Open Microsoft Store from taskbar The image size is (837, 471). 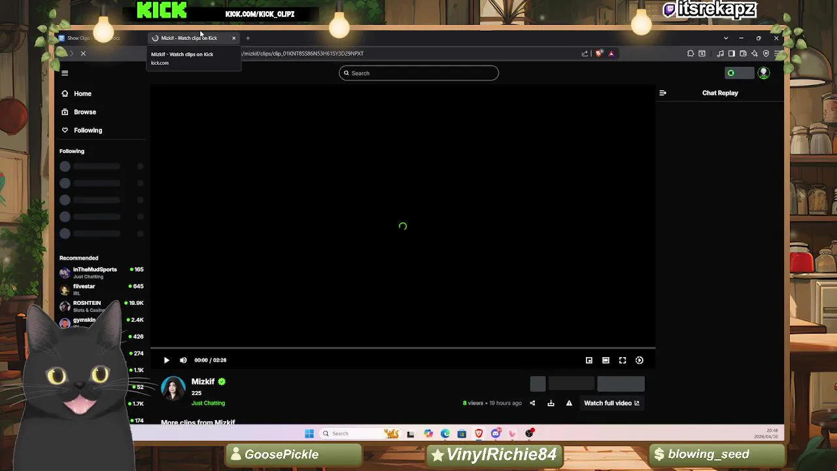click(462, 434)
